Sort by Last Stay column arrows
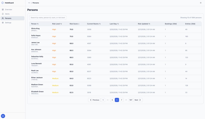 [x=118, y=24]
